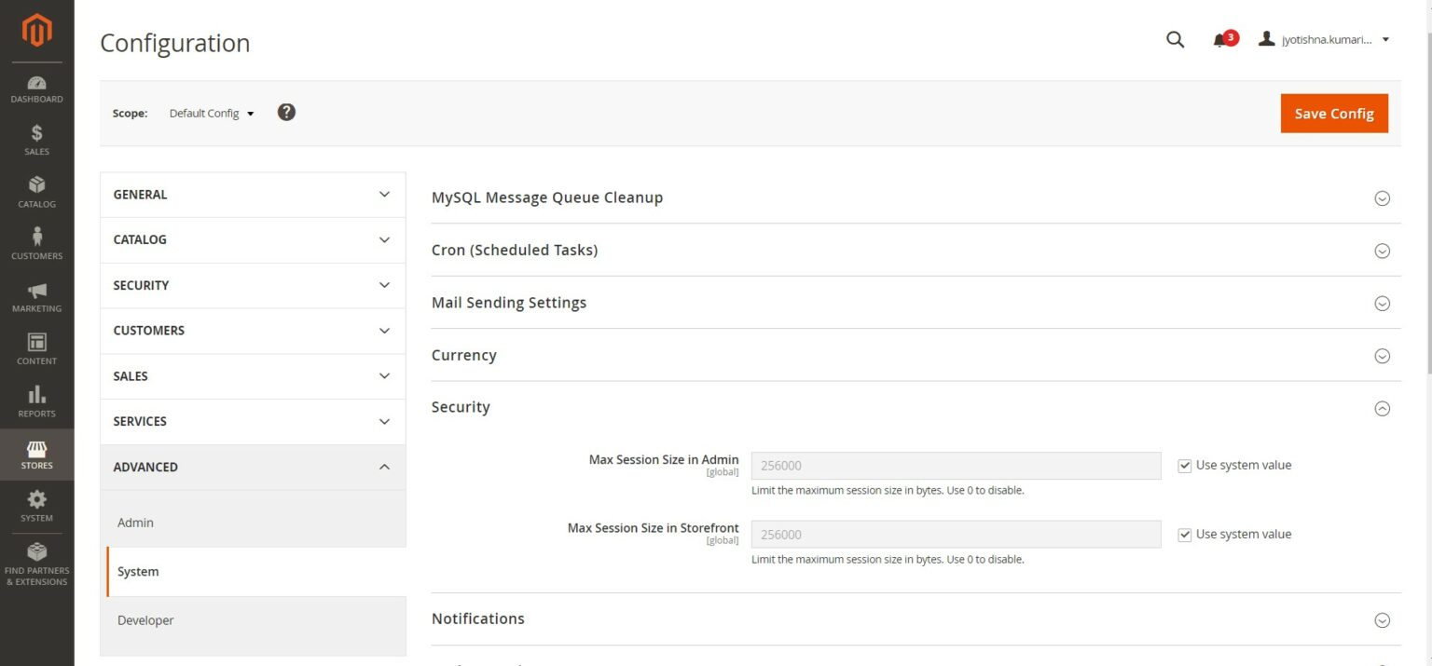Click the Save Config button
Image resolution: width=1432 pixels, height=666 pixels.
click(x=1334, y=114)
